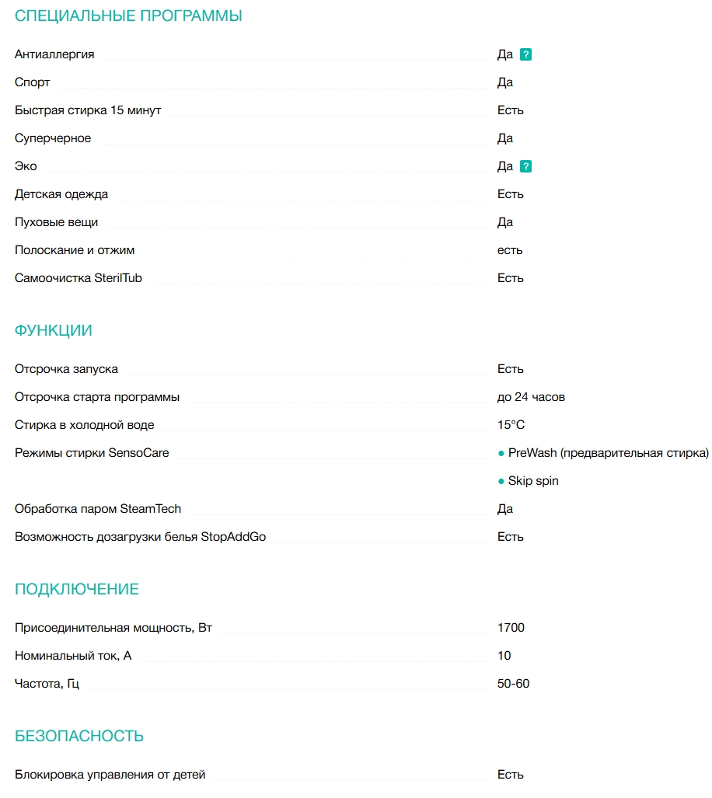Click the Блокировка управления от детей label
The image size is (712, 798).
click(110, 775)
